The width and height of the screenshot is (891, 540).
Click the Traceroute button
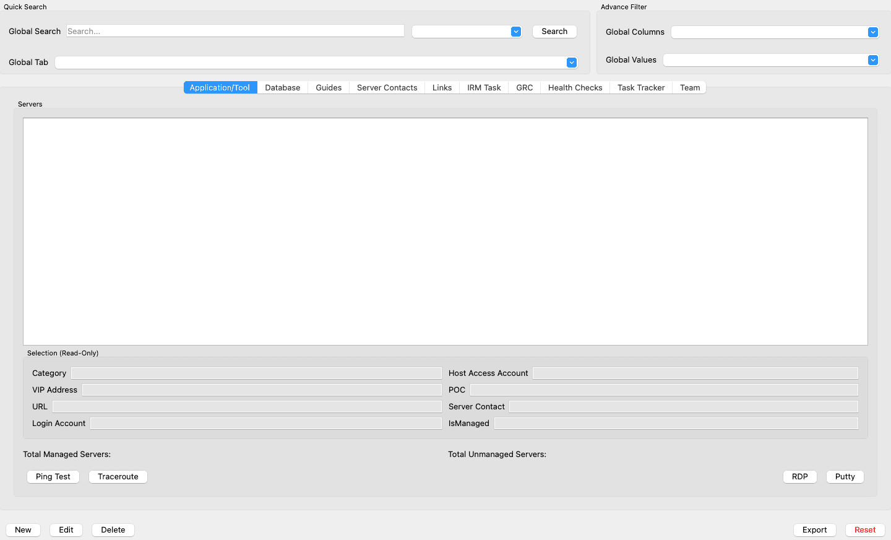[x=118, y=477]
